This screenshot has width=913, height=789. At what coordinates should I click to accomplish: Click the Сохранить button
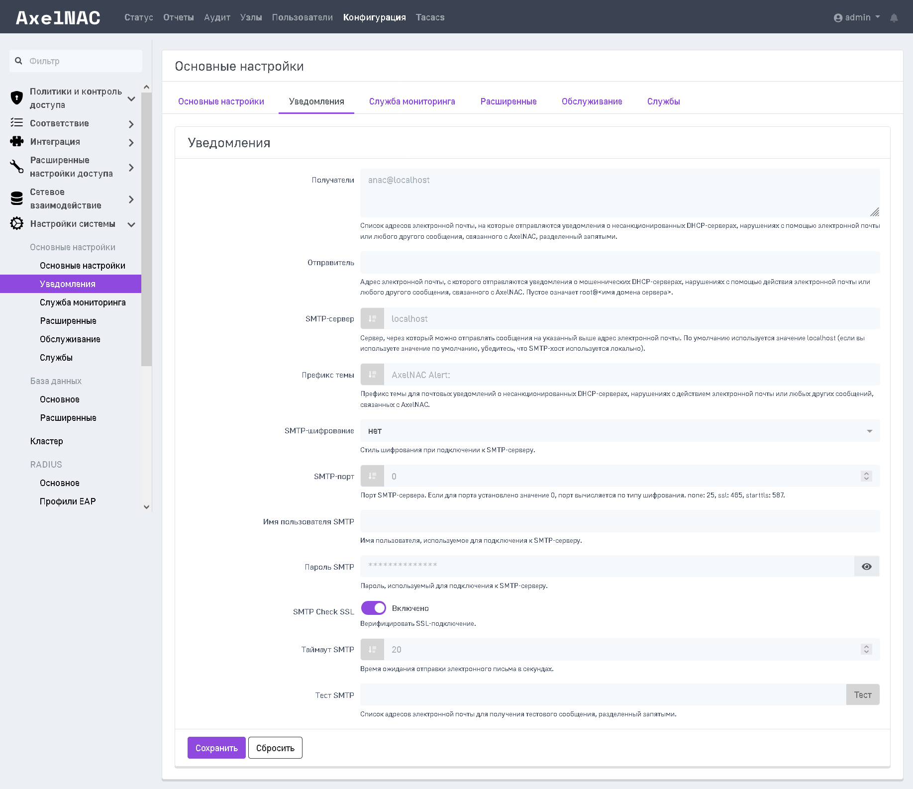(216, 748)
